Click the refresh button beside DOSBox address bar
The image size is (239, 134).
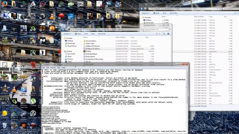click(142, 29)
